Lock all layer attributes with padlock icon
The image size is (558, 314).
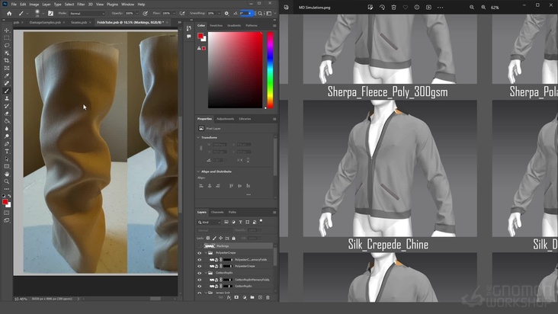pos(234,239)
